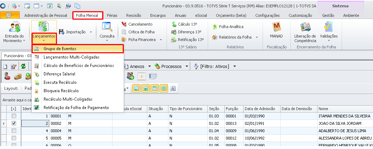373x149 pixels.
Task: Expand the Validações dropdown
Action: [329, 41]
